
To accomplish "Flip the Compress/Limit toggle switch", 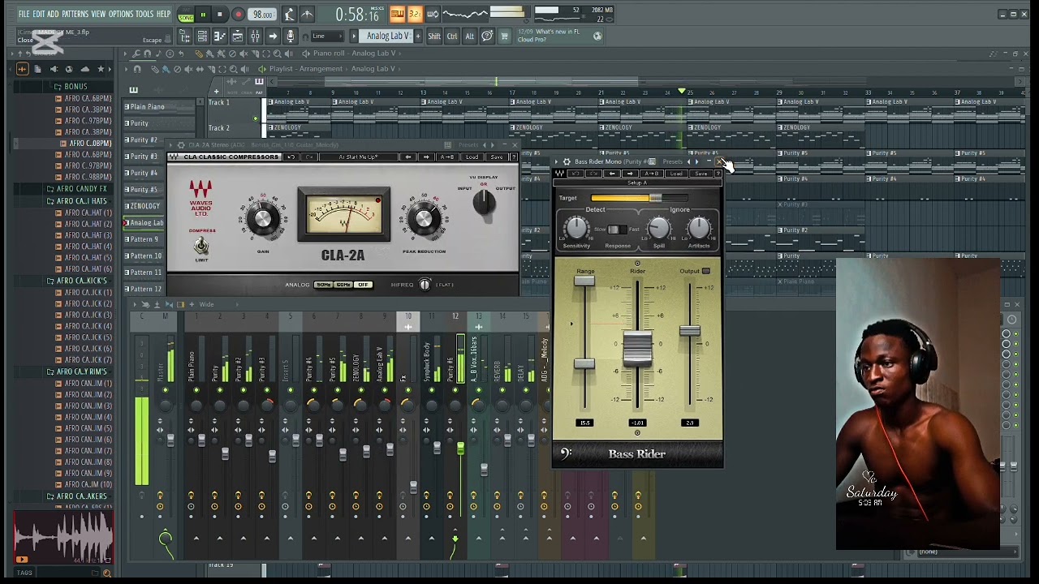I will pos(201,245).
